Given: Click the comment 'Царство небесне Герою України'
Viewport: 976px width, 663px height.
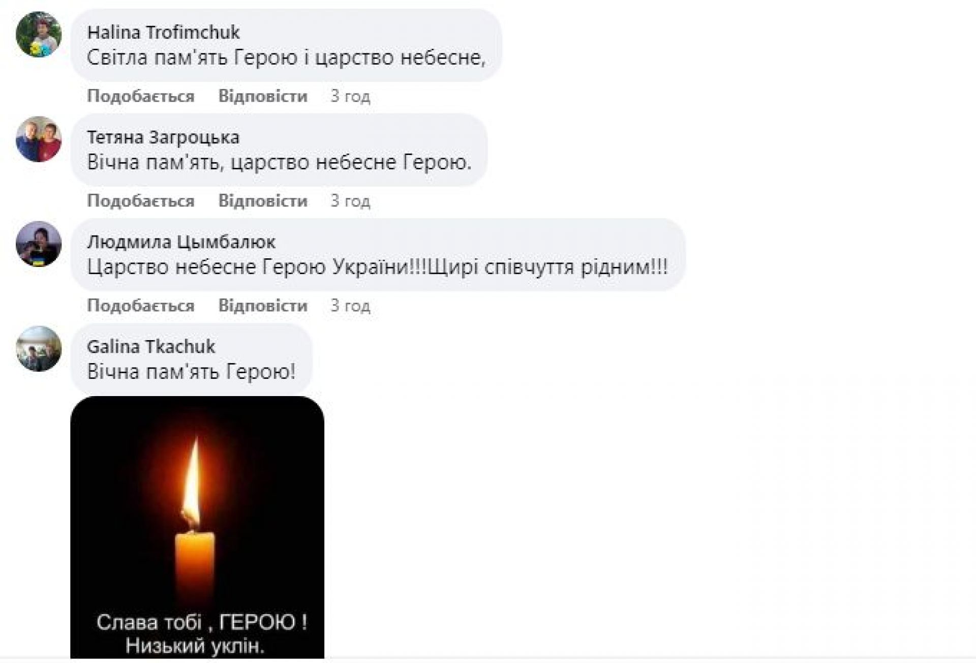Looking at the screenshot, I should (377, 267).
